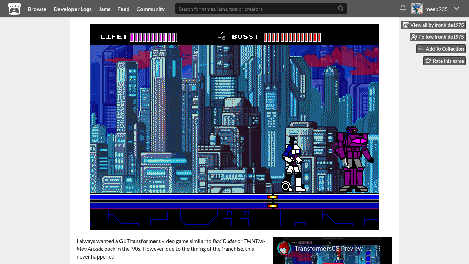The height and width of the screenshot is (264, 469).
Task: Click the search magnifier icon
Action: [x=341, y=9]
